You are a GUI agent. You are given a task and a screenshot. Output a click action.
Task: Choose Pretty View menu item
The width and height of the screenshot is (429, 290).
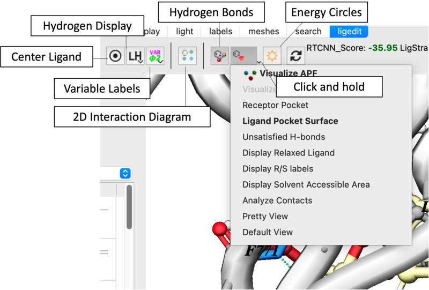pos(265,216)
